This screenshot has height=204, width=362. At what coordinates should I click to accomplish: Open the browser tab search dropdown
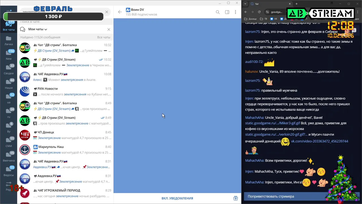click(245, 4)
